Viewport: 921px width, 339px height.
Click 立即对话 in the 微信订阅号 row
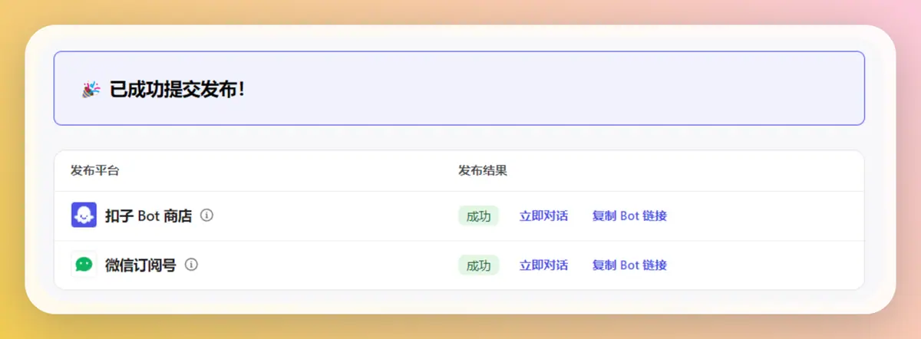pyautogui.click(x=543, y=265)
